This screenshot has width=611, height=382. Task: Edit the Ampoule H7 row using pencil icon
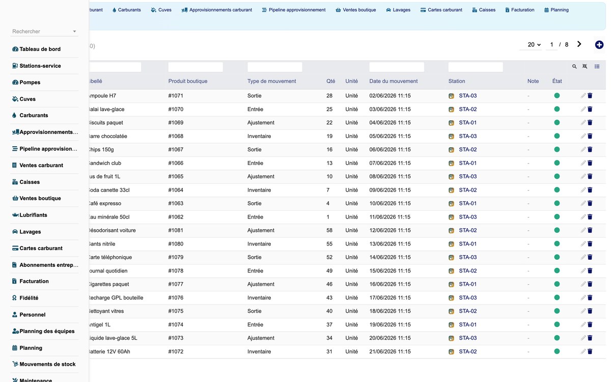(583, 96)
